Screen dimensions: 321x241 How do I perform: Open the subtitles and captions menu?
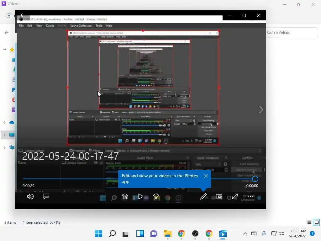point(46,196)
